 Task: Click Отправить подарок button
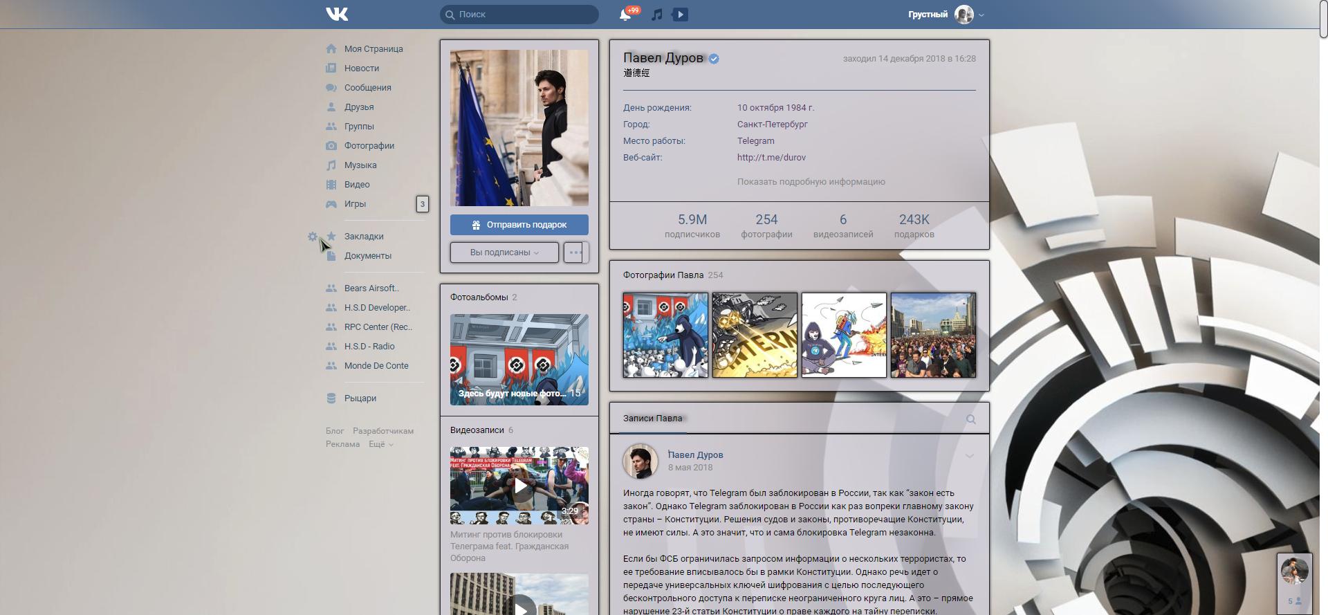click(519, 225)
